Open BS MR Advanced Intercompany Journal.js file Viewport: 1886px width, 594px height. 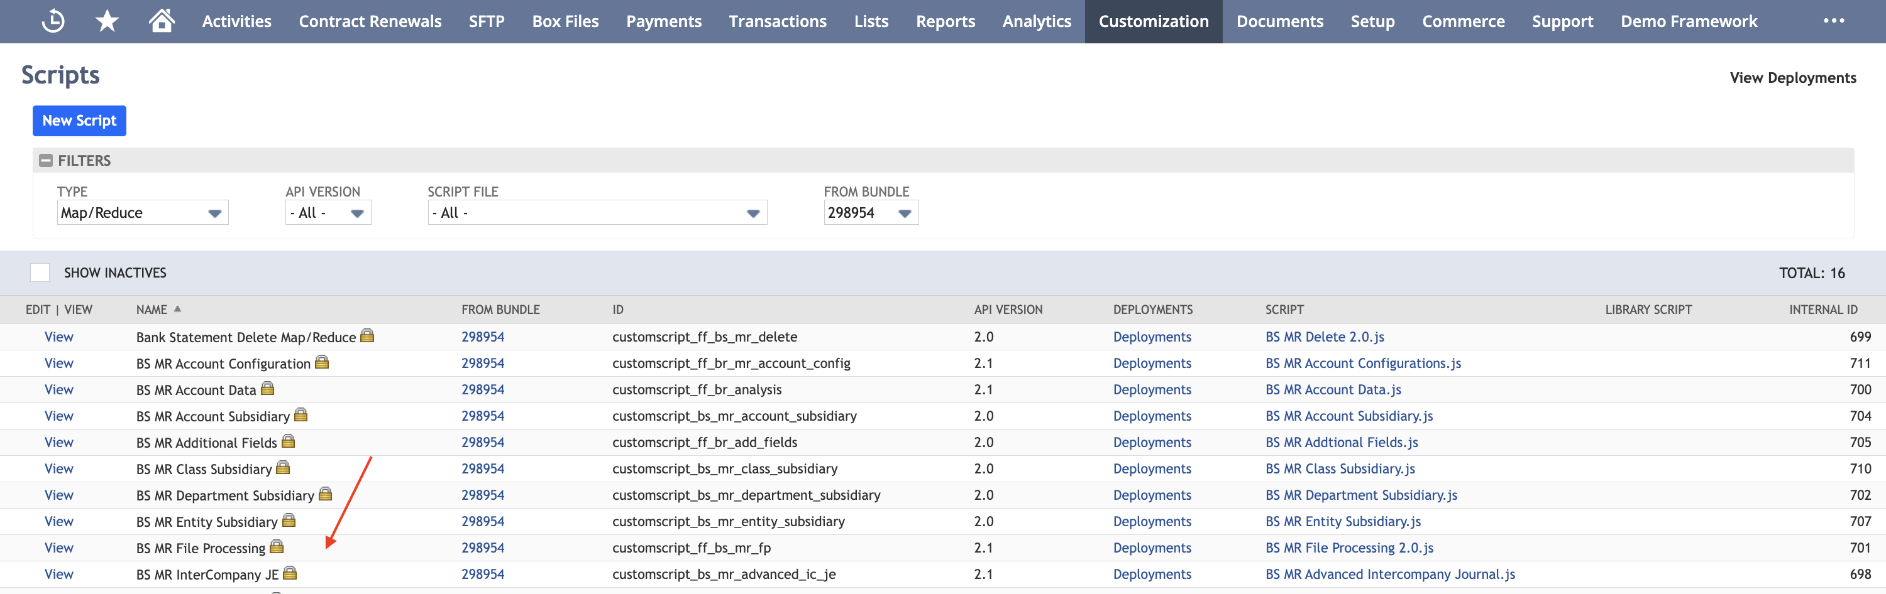(x=1391, y=573)
